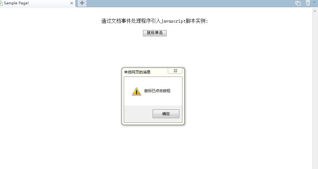Close the Sample Page! tab
The width and height of the screenshot is (318, 169).
(x=71, y=3)
